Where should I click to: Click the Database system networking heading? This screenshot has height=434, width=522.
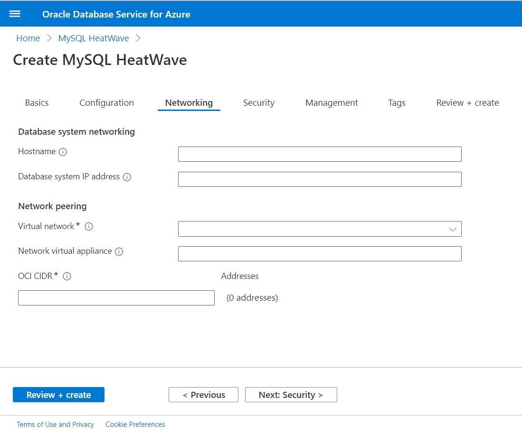[x=76, y=132]
